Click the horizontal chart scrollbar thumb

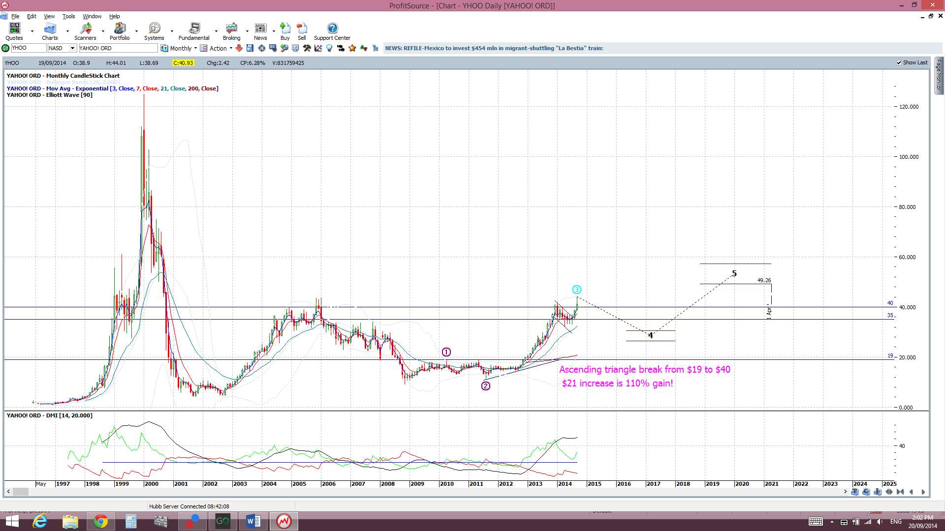(x=21, y=492)
